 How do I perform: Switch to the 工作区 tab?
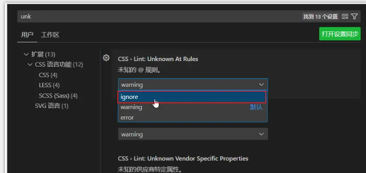point(50,35)
